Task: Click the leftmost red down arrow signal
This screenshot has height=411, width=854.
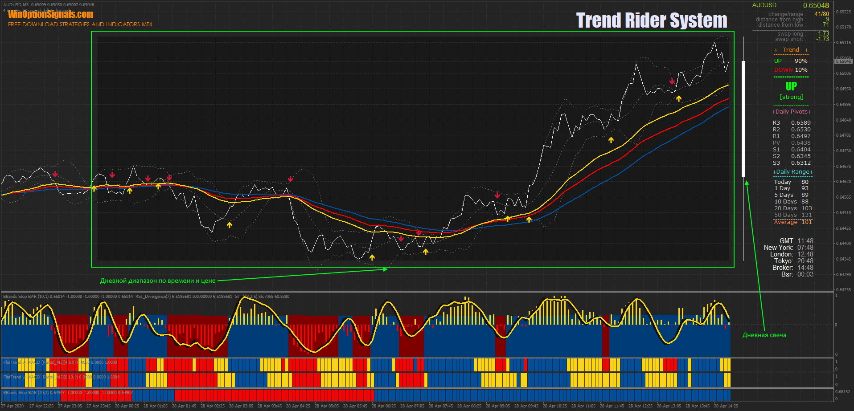Action: pyautogui.click(x=55, y=174)
